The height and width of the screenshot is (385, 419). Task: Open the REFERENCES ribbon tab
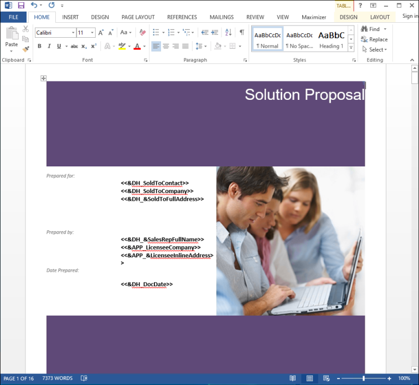click(x=182, y=17)
